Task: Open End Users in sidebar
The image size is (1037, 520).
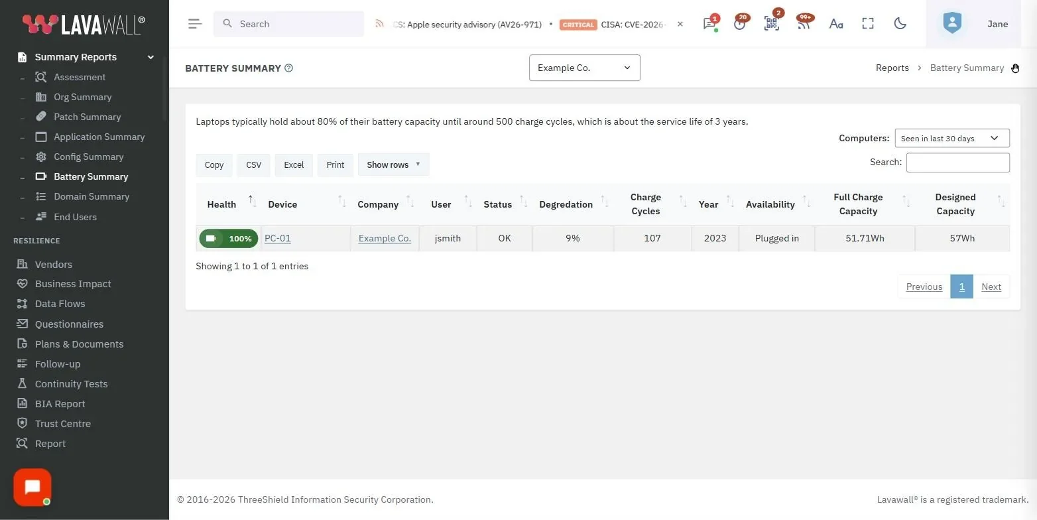Action: coord(75,217)
